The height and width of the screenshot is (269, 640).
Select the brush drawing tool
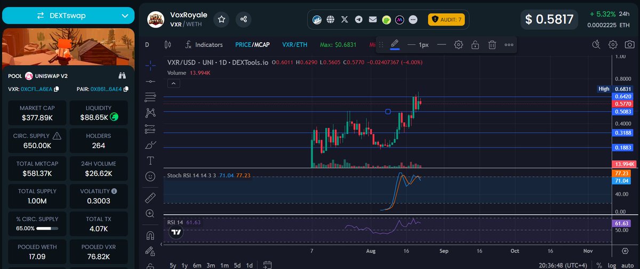(150, 145)
